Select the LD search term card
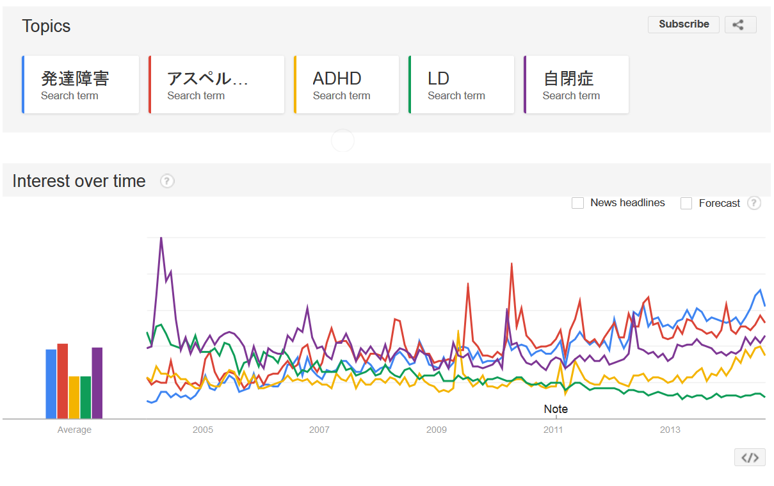This screenshot has width=774, height=486. 461,85
